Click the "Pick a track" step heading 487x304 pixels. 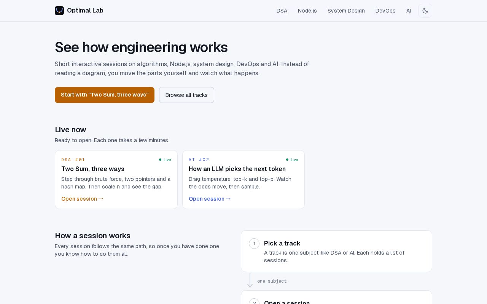pos(282,243)
